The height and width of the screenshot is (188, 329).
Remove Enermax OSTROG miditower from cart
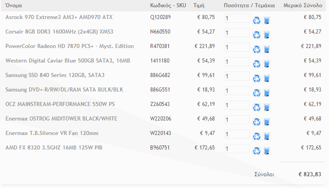pyautogui.click(x=267, y=121)
